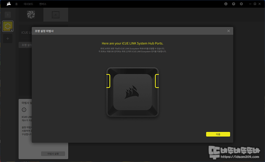Click the hub image Corsair logo
Screen dimensions: 265x162
click(132, 92)
